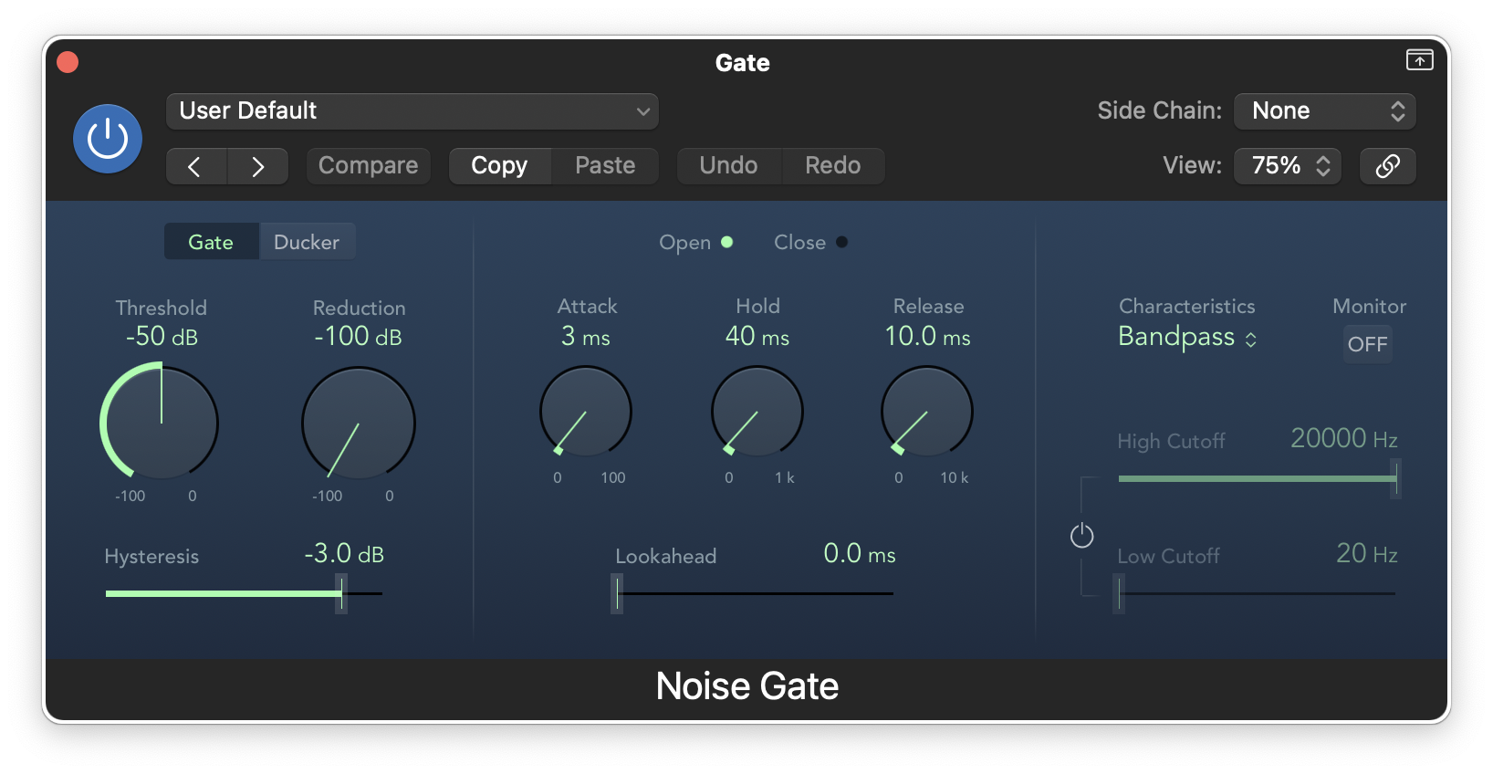The height and width of the screenshot is (774, 1493).
Task: Click the Lookahead value 0.0 ms
Action: coord(860,554)
